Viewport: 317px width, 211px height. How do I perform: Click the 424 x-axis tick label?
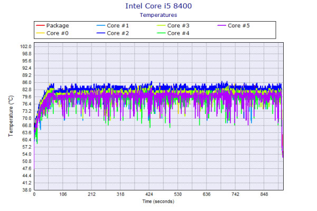(x=149, y=194)
